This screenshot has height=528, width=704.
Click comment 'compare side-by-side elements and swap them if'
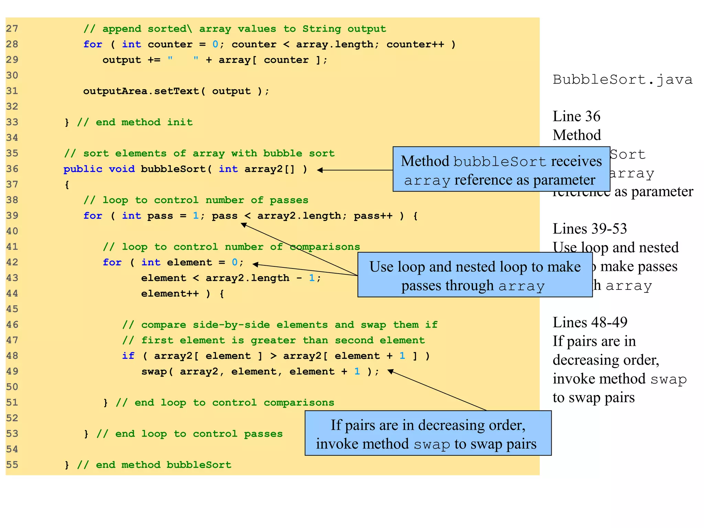tap(280, 325)
